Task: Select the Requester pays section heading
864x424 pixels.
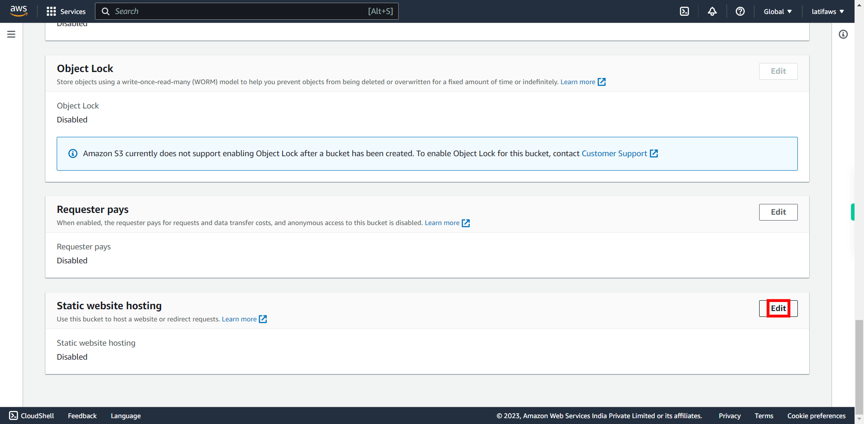Action: point(93,209)
